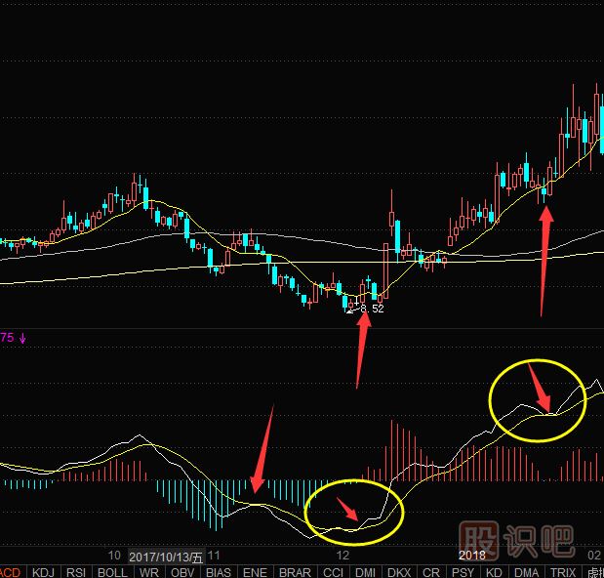Select the RSI indicator tab
The image size is (604, 578).
pos(77,571)
